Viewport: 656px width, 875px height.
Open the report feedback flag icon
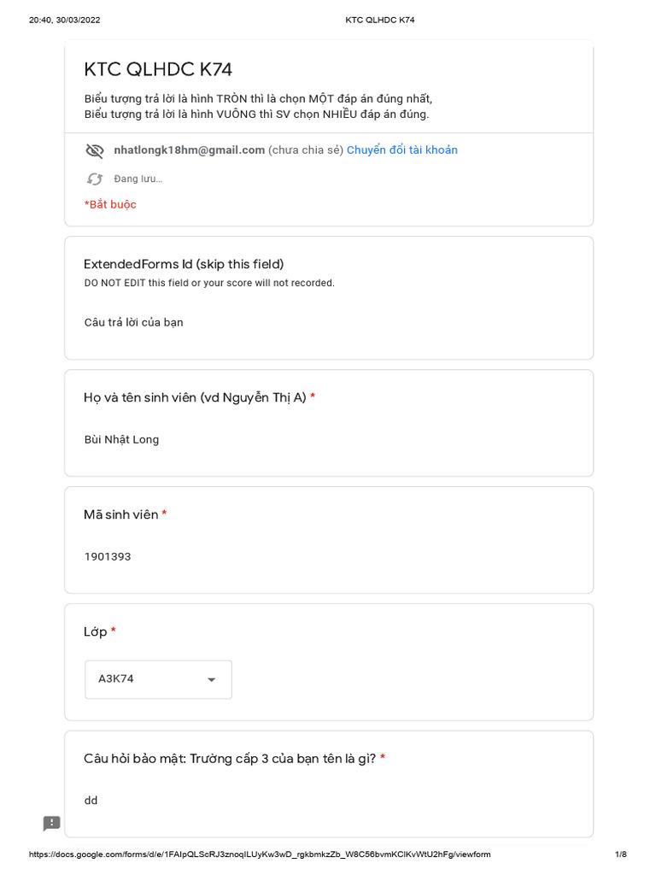click(52, 823)
